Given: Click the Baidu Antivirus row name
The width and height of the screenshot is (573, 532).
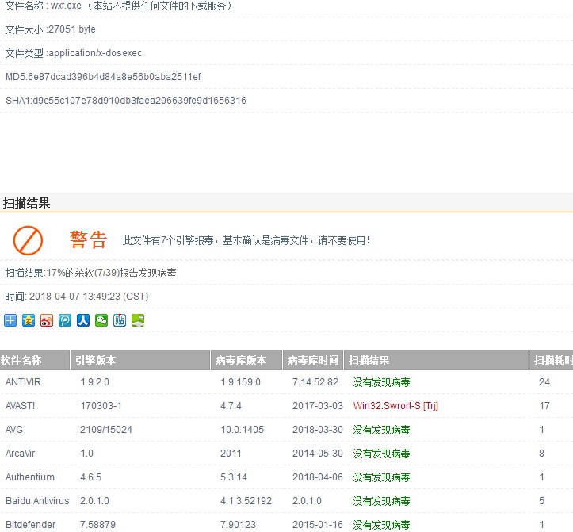Looking at the screenshot, I should tap(37, 501).
